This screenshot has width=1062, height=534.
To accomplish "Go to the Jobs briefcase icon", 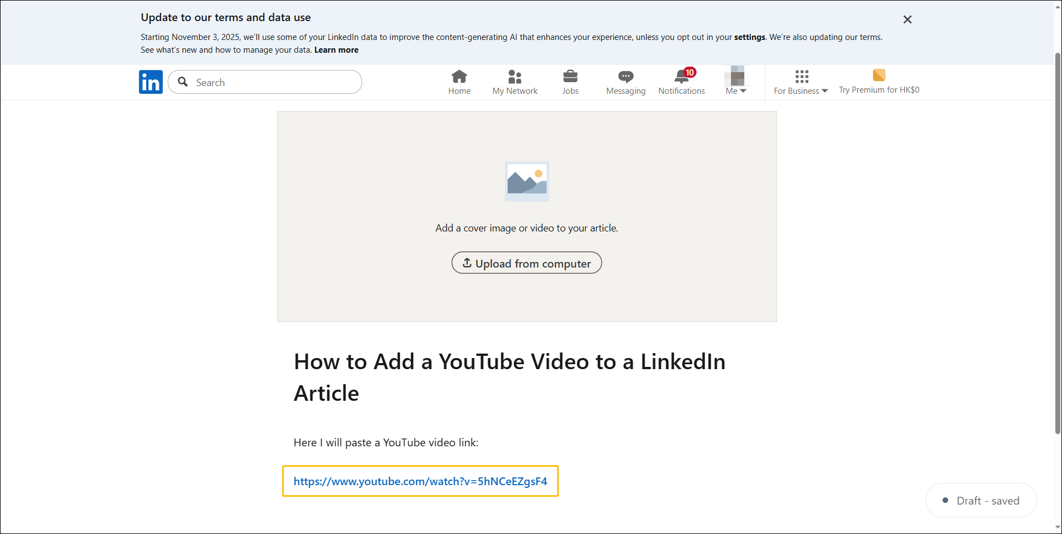I will (x=570, y=76).
